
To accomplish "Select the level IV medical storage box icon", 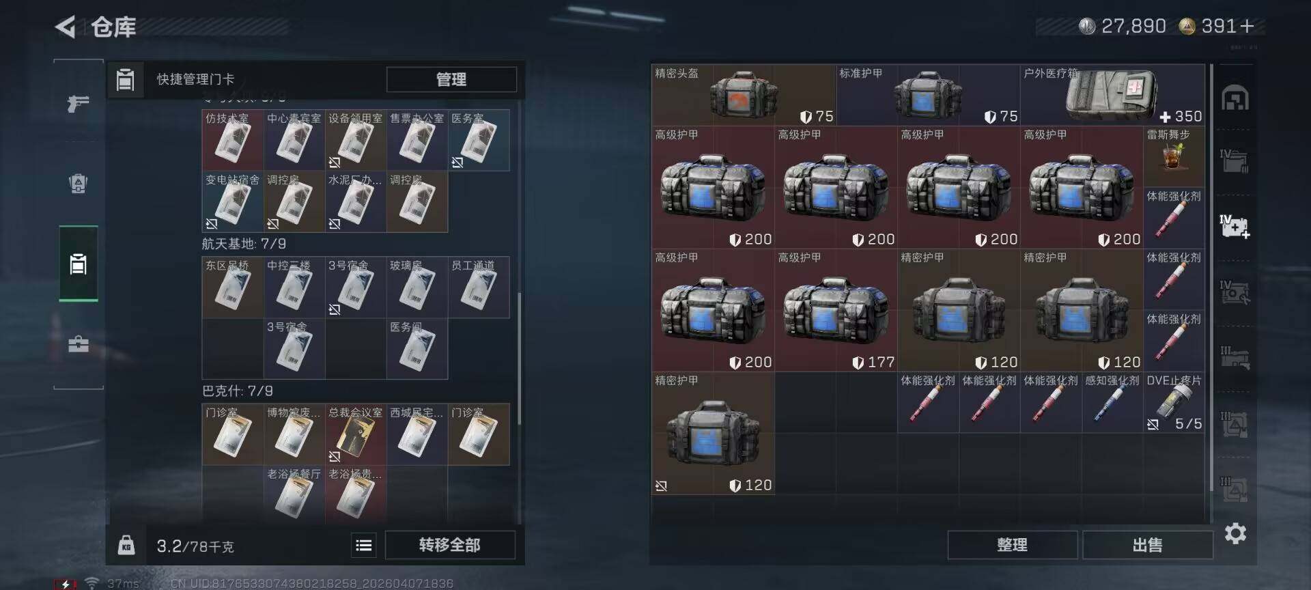I will (1235, 226).
